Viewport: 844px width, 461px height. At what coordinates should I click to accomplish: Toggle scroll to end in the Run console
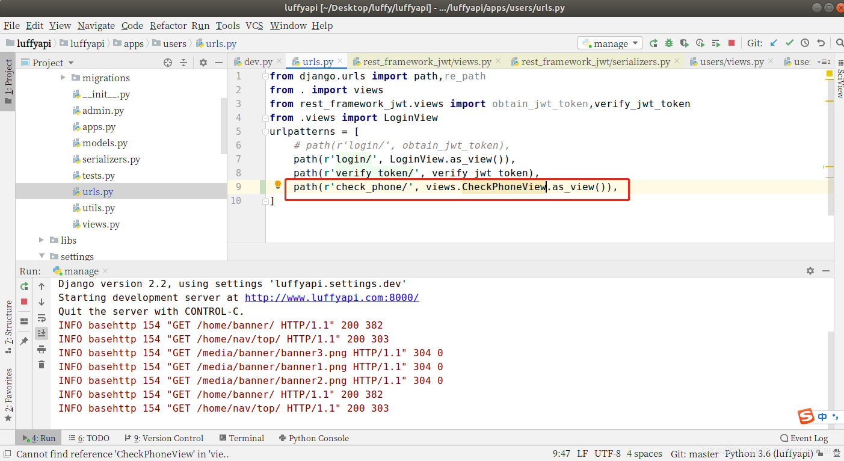42,333
